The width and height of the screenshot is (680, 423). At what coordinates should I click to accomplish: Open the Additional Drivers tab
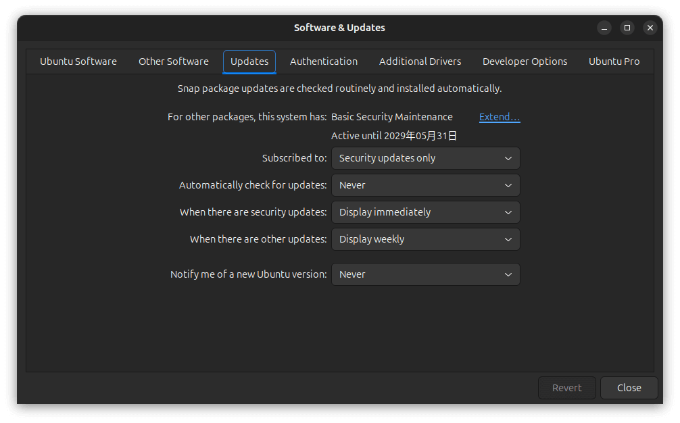420,61
